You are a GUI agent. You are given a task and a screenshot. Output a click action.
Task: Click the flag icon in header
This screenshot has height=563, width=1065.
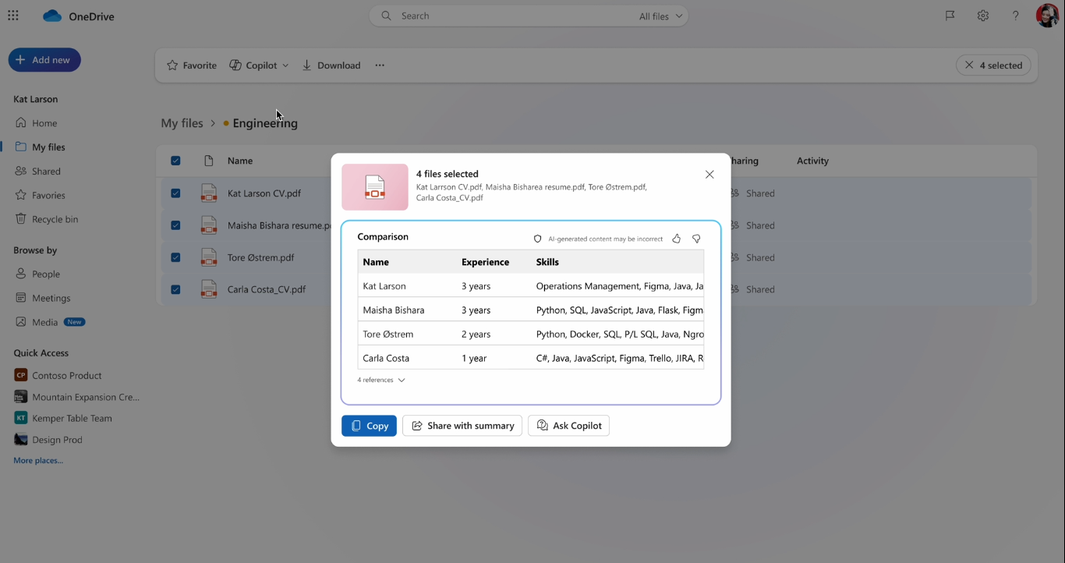pyautogui.click(x=950, y=16)
